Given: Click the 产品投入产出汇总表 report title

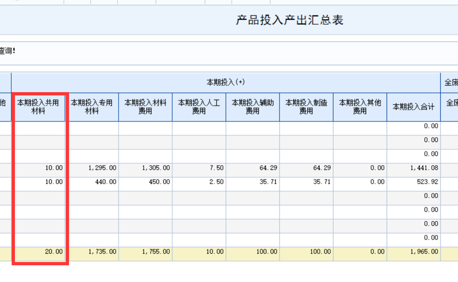Looking at the screenshot, I should click(289, 20).
